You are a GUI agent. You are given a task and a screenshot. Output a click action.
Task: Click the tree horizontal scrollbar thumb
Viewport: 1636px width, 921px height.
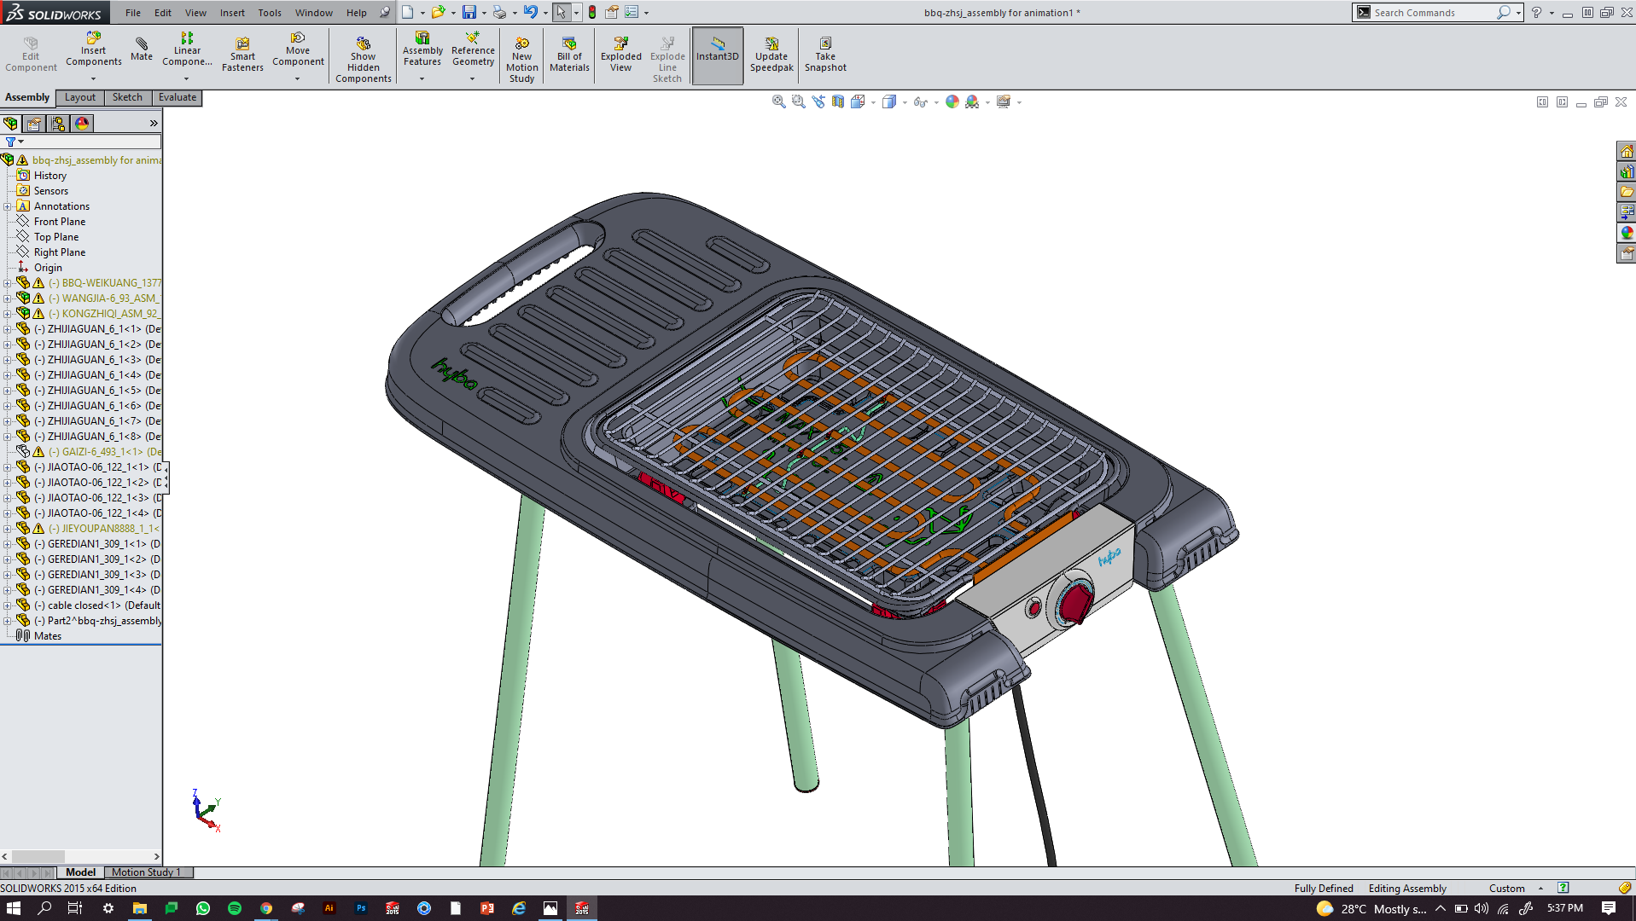[38, 856]
